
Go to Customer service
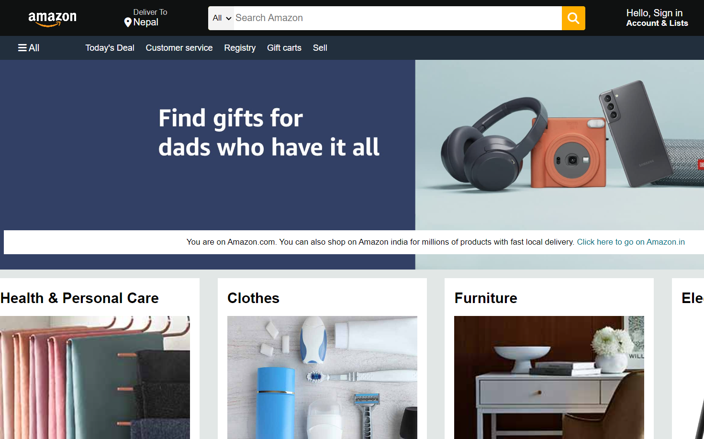pyautogui.click(x=179, y=48)
